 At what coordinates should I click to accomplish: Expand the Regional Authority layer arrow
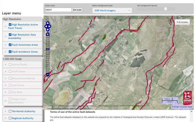click(6, 118)
